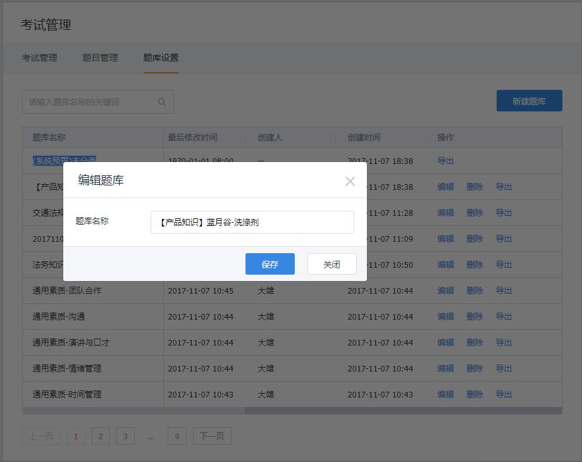Screen dimensions: 582x462
Task: Edit the 通用素质-情绪管理 question bank
Action: (x=445, y=368)
